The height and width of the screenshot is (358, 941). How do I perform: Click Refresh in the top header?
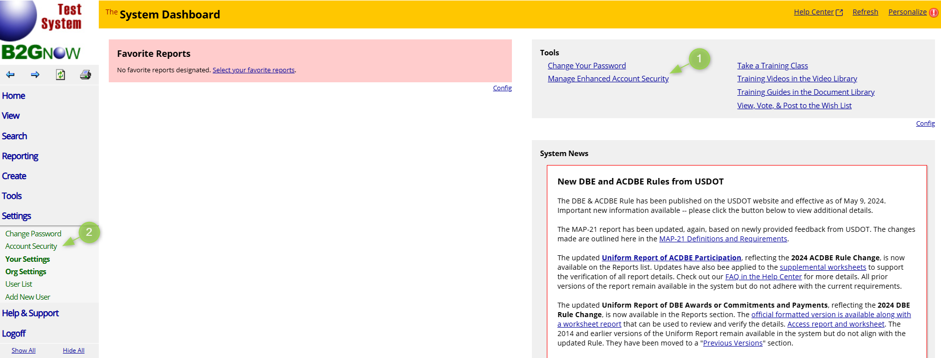pos(865,12)
